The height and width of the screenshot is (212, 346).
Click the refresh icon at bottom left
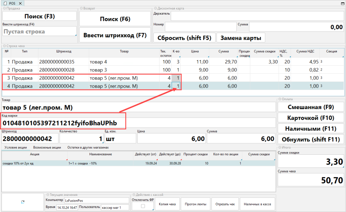pyautogui.click(x=23, y=202)
